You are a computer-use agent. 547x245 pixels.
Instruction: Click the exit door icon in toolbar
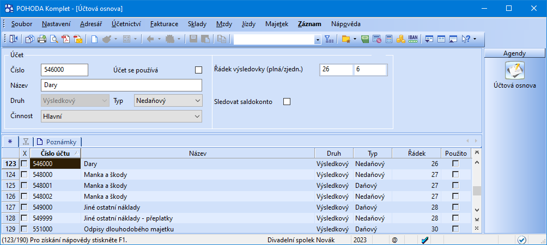pyautogui.click(x=13, y=39)
